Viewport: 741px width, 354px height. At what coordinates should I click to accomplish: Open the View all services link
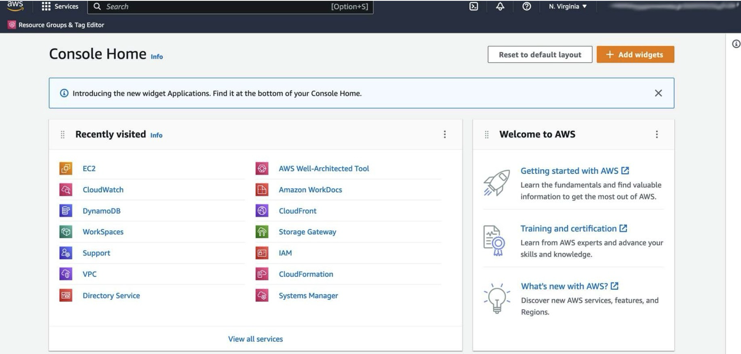pyautogui.click(x=255, y=339)
